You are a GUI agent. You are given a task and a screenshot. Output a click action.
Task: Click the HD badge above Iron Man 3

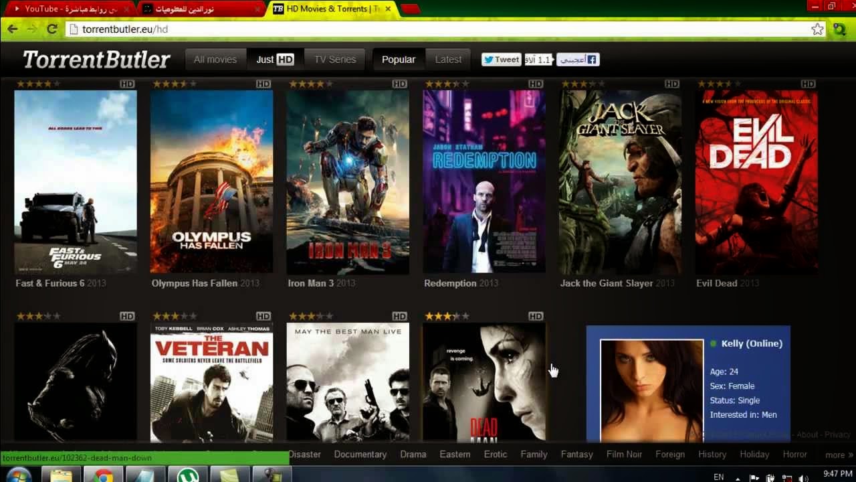point(400,84)
